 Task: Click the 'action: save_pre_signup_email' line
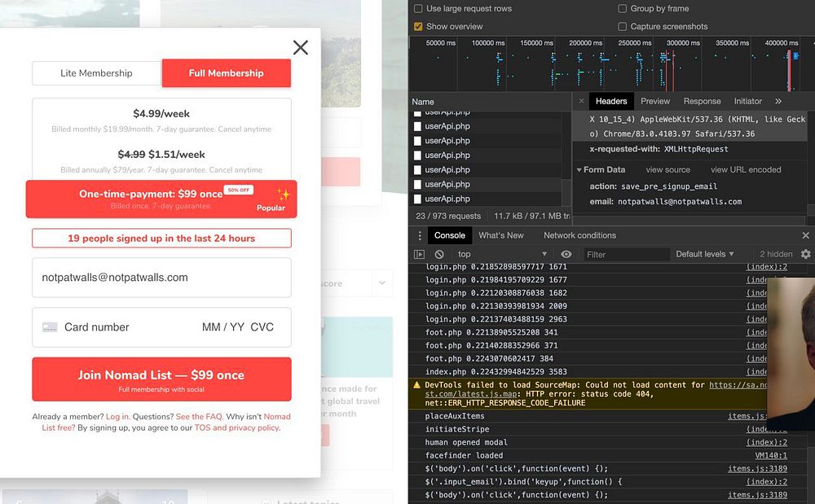[653, 186]
